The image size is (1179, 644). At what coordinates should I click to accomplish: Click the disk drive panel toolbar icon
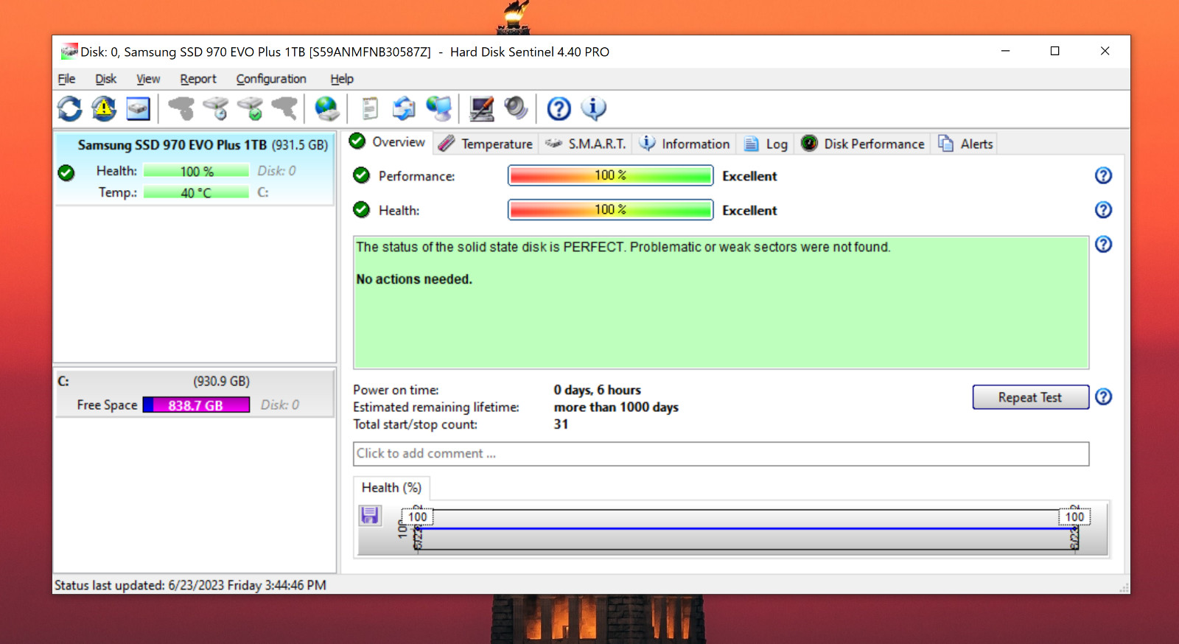click(x=138, y=109)
